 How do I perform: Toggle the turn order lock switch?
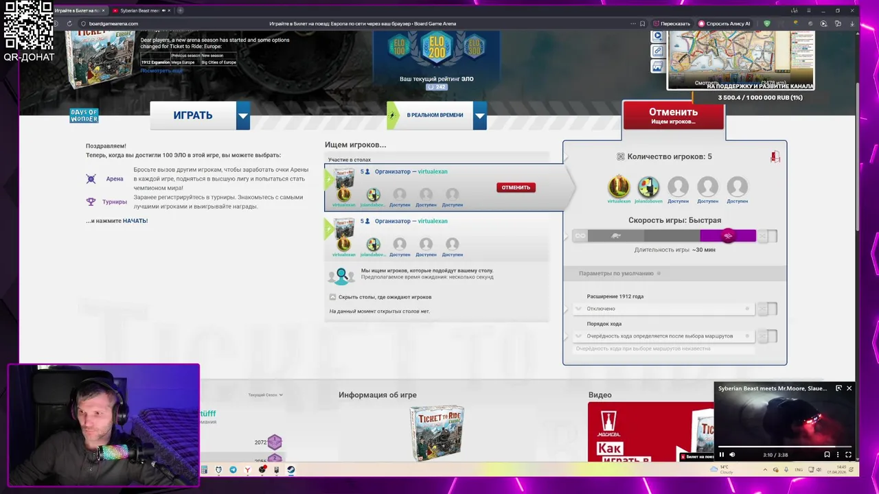[768, 336]
